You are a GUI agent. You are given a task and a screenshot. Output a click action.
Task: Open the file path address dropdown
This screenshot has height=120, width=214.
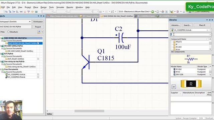[150, 12]
